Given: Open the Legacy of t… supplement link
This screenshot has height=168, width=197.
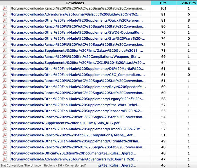Looking at the screenshot, I should click(x=77, y=99).
